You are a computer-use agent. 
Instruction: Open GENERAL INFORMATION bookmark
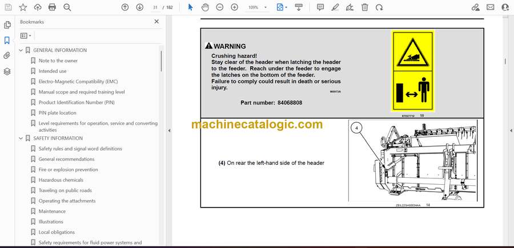[x=60, y=50]
